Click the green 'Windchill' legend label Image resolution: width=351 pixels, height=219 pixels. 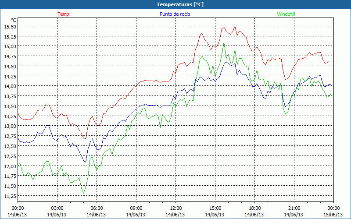286,14
